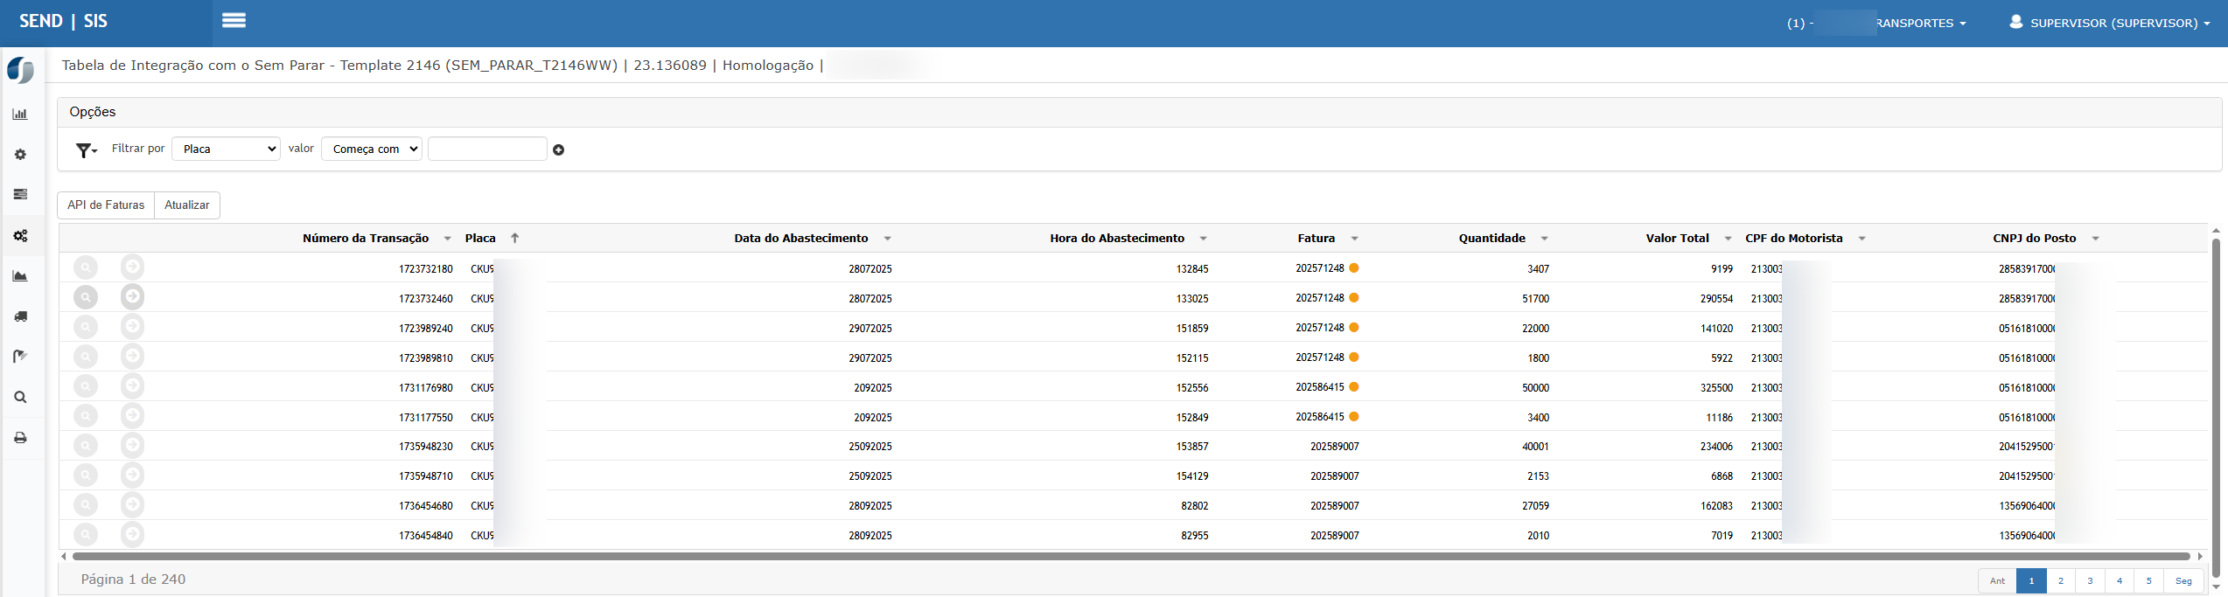Expand the SUPERVISOR user menu
The height and width of the screenshot is (597, 2228).
(x=2109, y=23)
